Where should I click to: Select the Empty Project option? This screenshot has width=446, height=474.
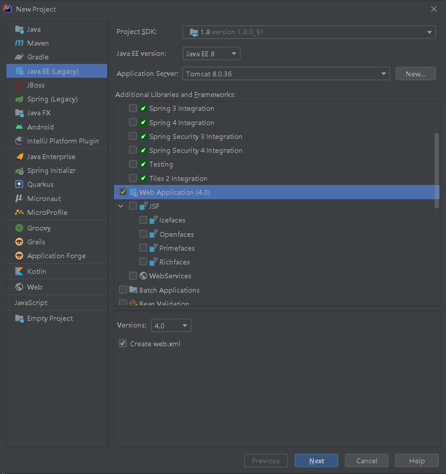point(50,318)
